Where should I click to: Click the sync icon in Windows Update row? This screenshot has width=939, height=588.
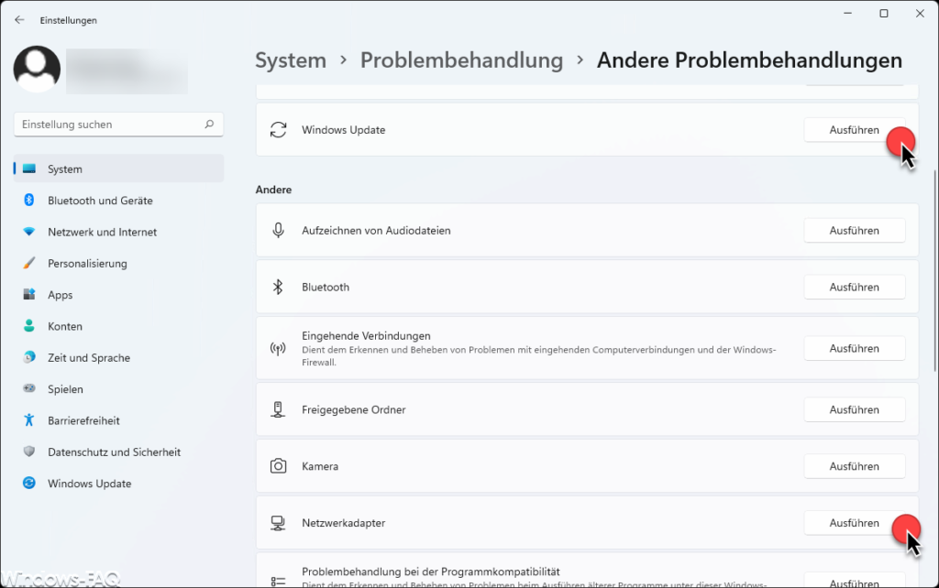pyautogui.click(x=278, y=130)
